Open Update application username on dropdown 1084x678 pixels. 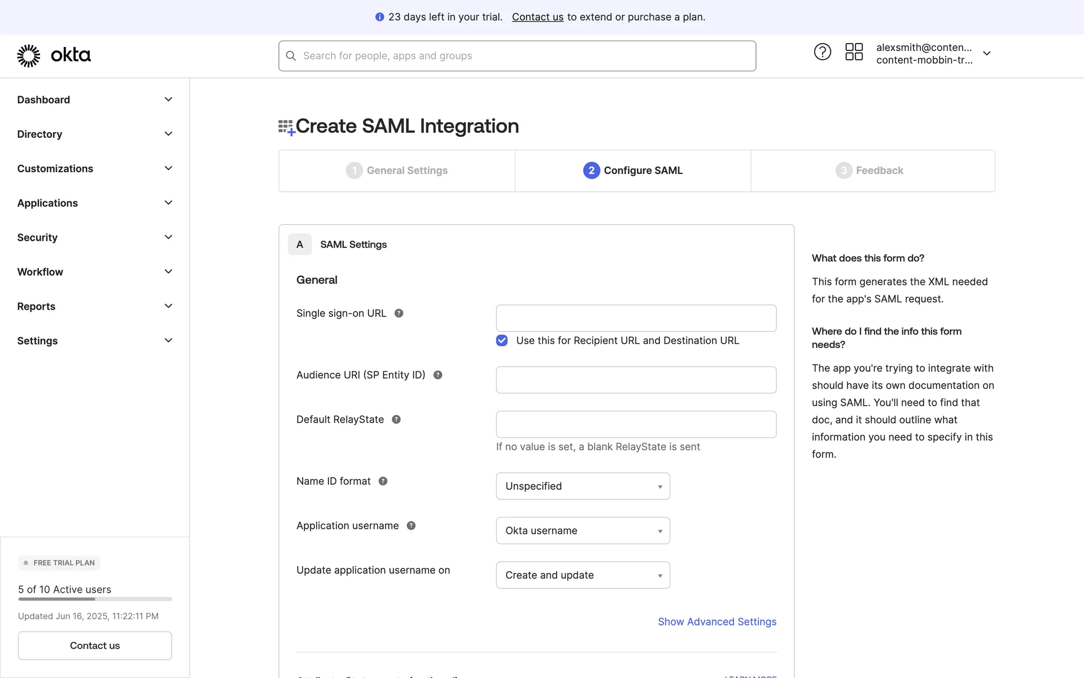(x=583, y=575)
